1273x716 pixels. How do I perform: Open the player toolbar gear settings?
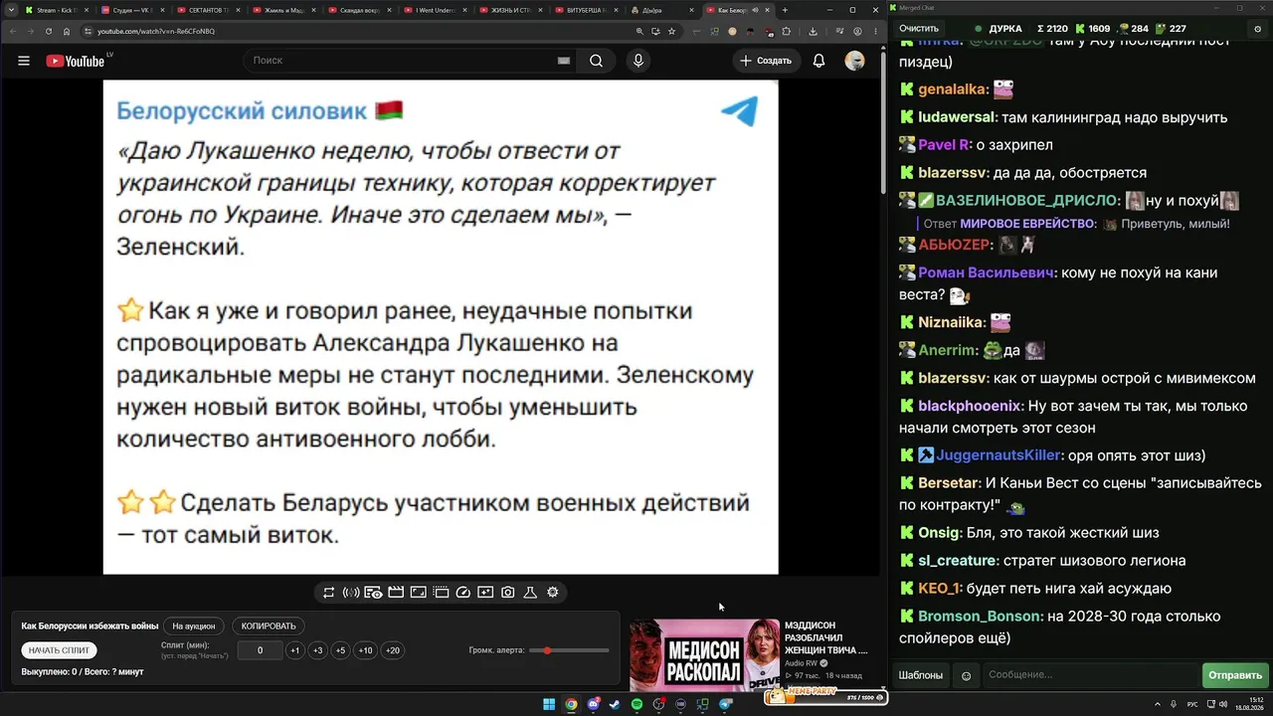click(x=553, y=593)
